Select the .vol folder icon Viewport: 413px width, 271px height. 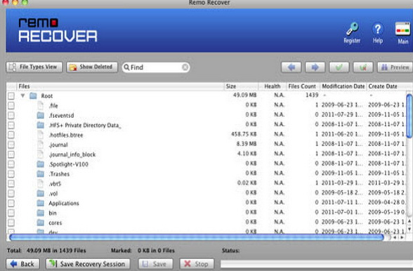[x=41, y=193]
